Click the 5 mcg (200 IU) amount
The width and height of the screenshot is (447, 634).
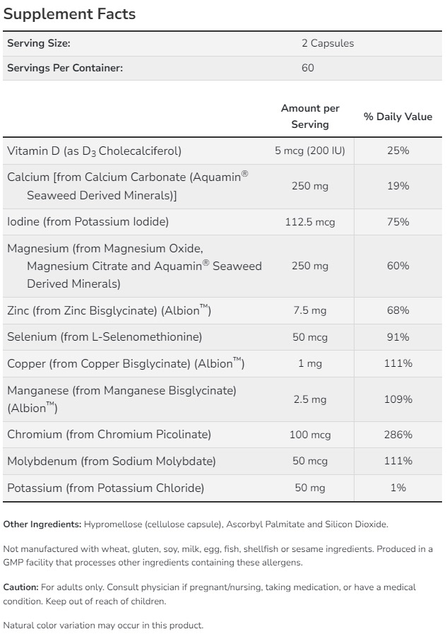pos(310,151)
